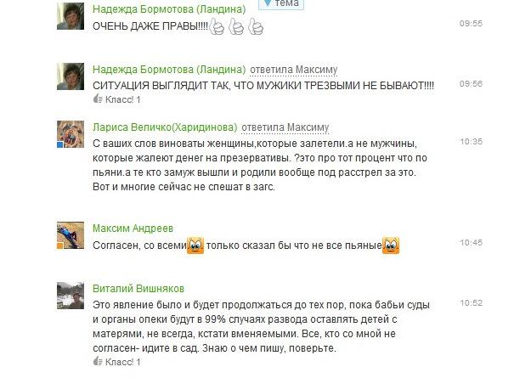Click the blue status badge on Лариса's avatar

pos(60,144)
